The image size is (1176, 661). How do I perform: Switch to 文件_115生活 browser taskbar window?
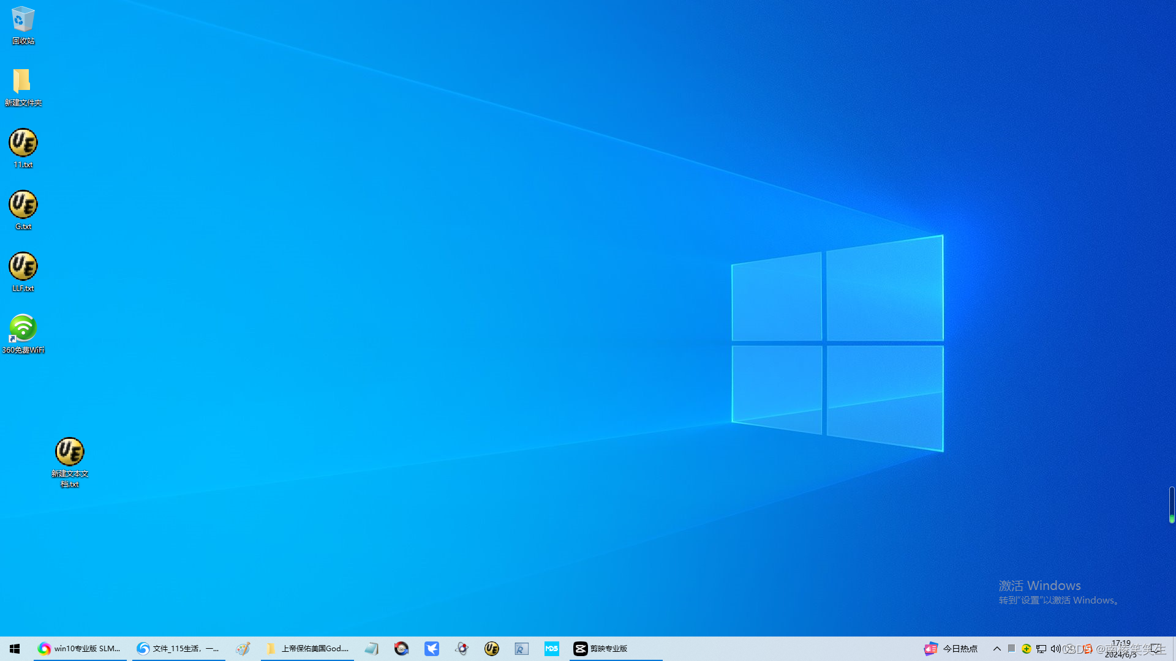click(x=178, y=649)
